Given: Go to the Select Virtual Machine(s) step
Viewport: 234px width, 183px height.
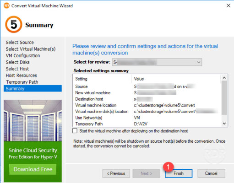Looking at the screenshot, I should 31,49.
